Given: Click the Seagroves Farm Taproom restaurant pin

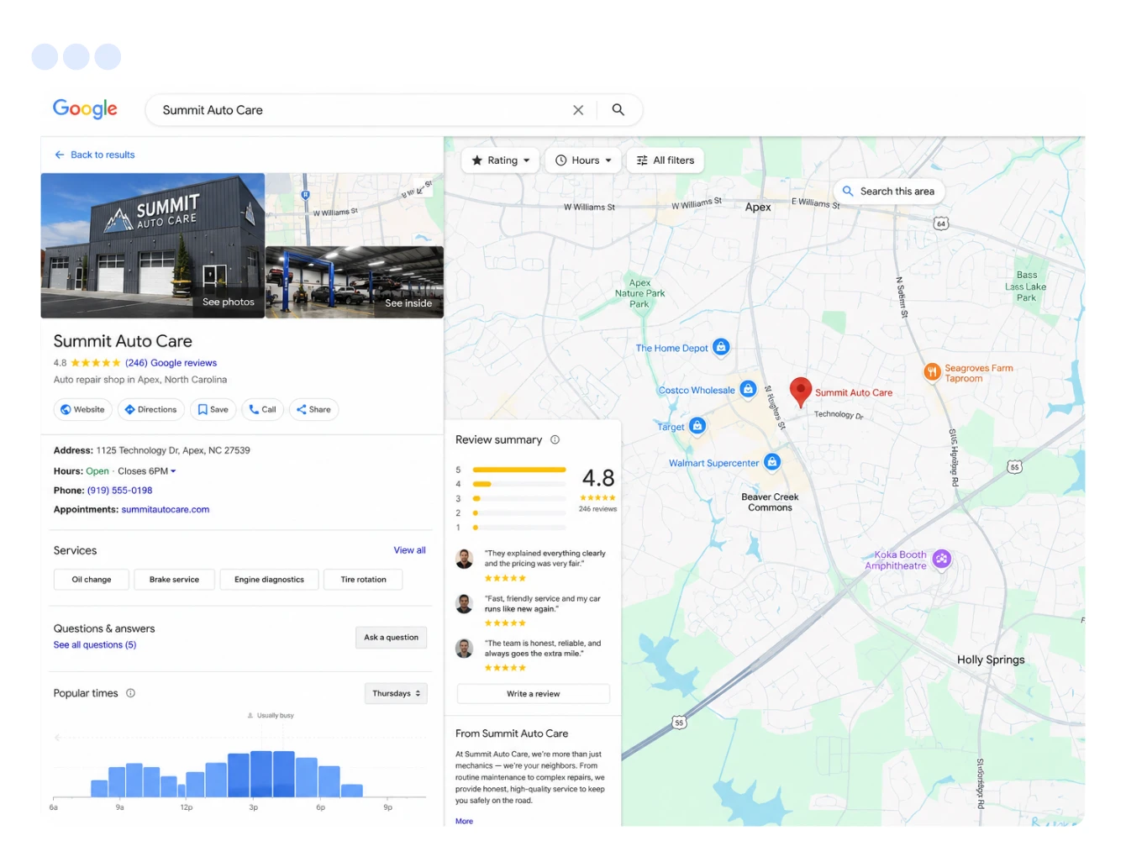Looking at the screenshot, I should pos(932,371).
